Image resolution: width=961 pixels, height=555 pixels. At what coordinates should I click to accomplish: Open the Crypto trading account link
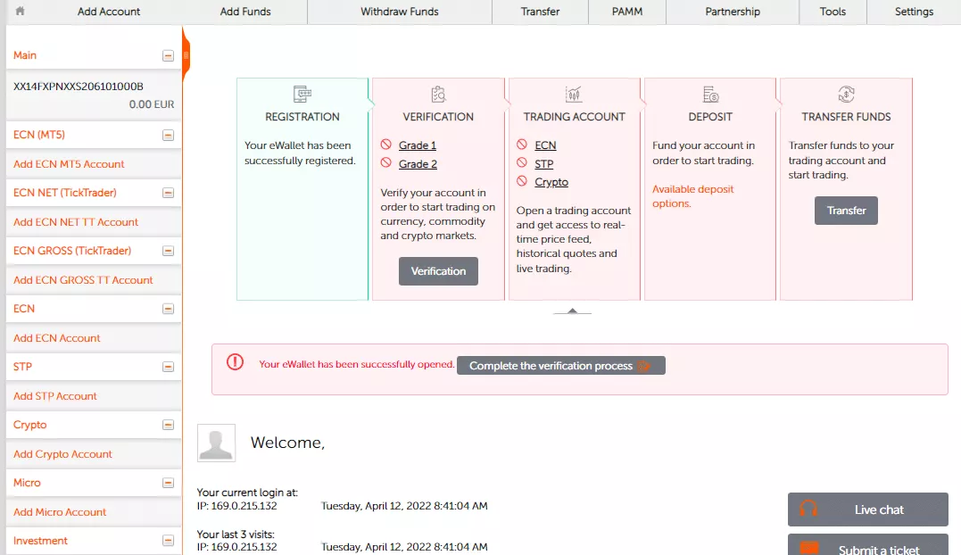coord(551,182)
